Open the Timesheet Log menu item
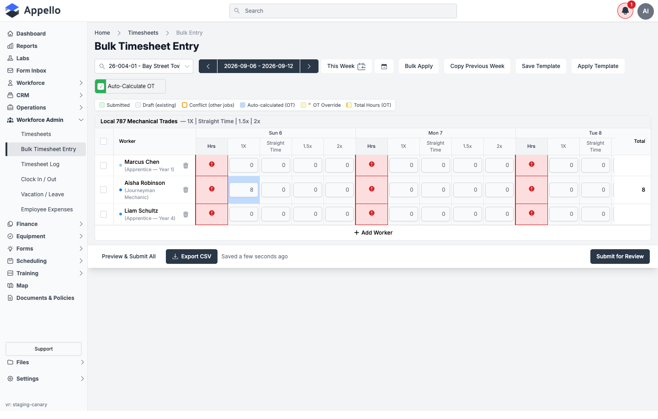 click(x=40, y=164)
